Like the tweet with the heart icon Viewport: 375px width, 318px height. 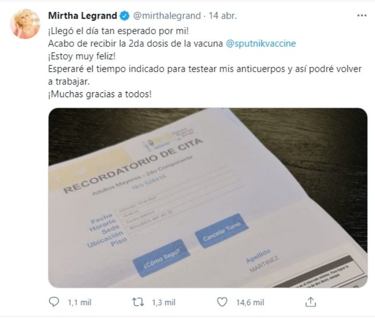pyautogui.click(x=223, y=302)
